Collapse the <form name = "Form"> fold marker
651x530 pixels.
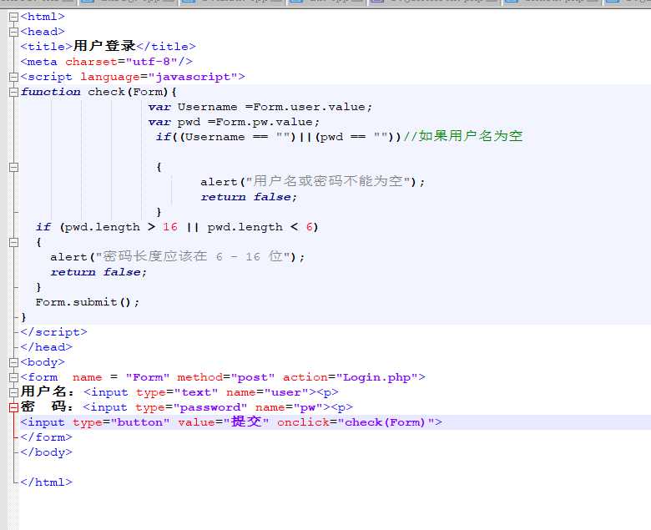[x=13, y=377]
